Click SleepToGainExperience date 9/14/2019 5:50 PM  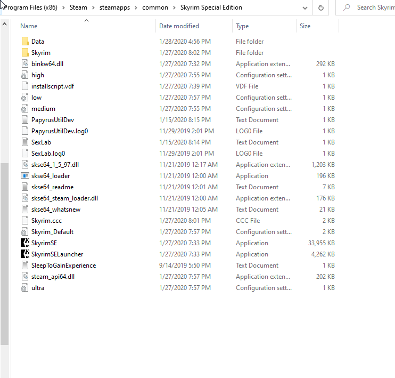(185, 266)
